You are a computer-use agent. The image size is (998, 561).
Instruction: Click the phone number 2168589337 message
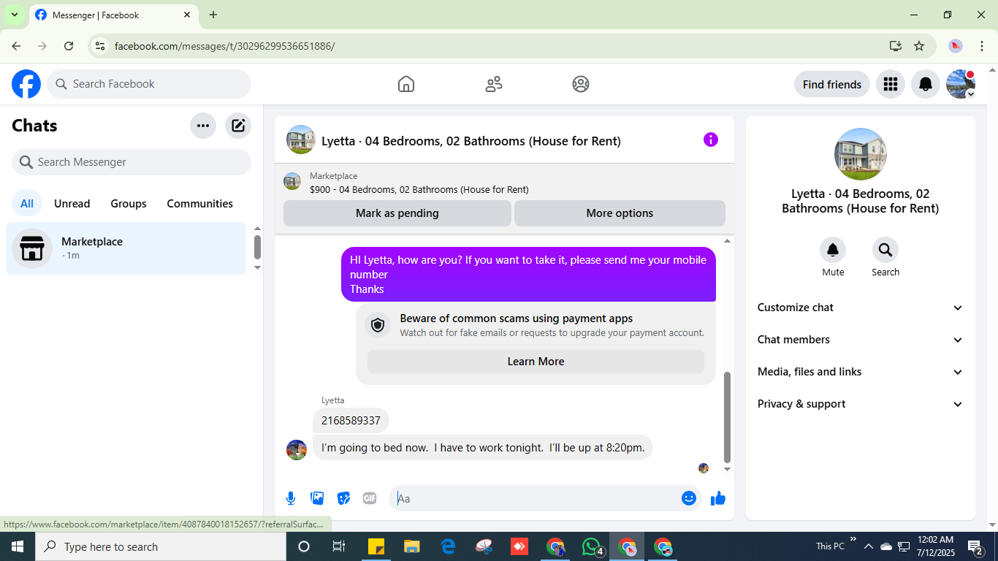tap(351, 421)
